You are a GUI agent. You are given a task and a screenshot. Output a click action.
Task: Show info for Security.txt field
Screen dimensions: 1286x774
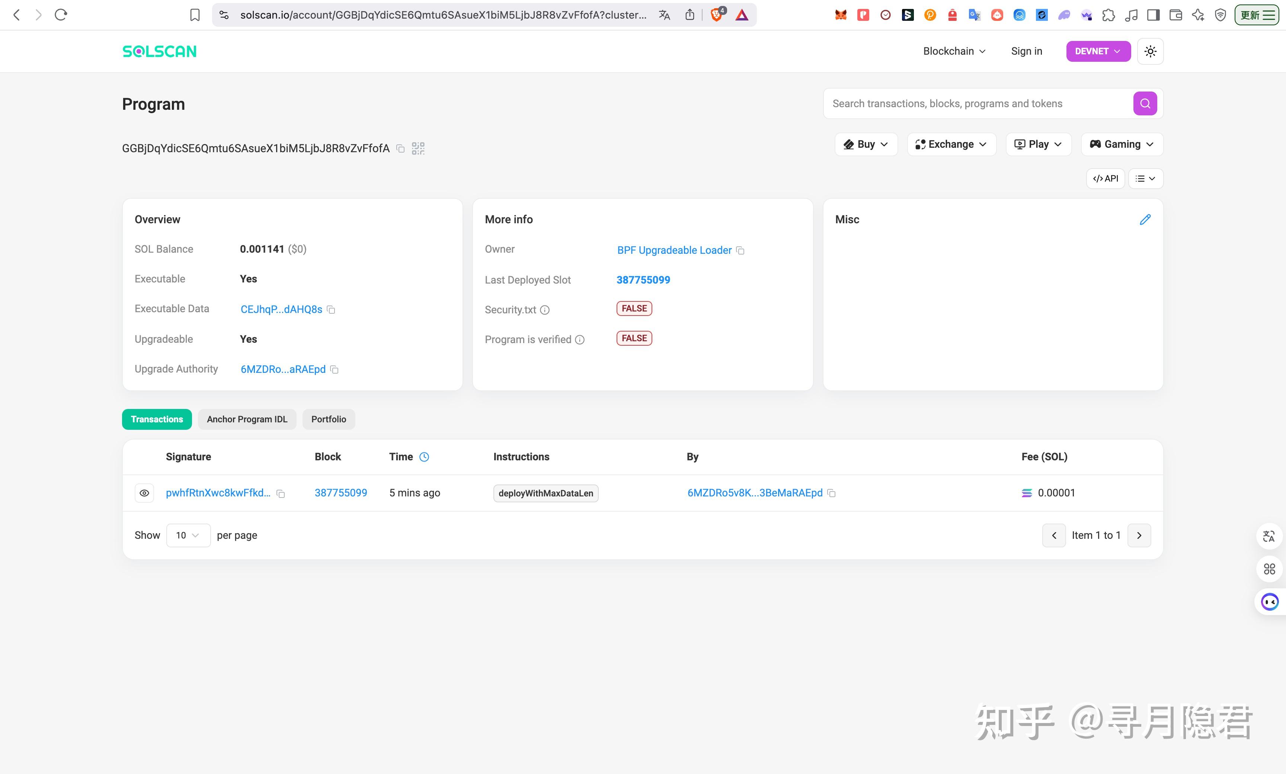tap(544, 310)
